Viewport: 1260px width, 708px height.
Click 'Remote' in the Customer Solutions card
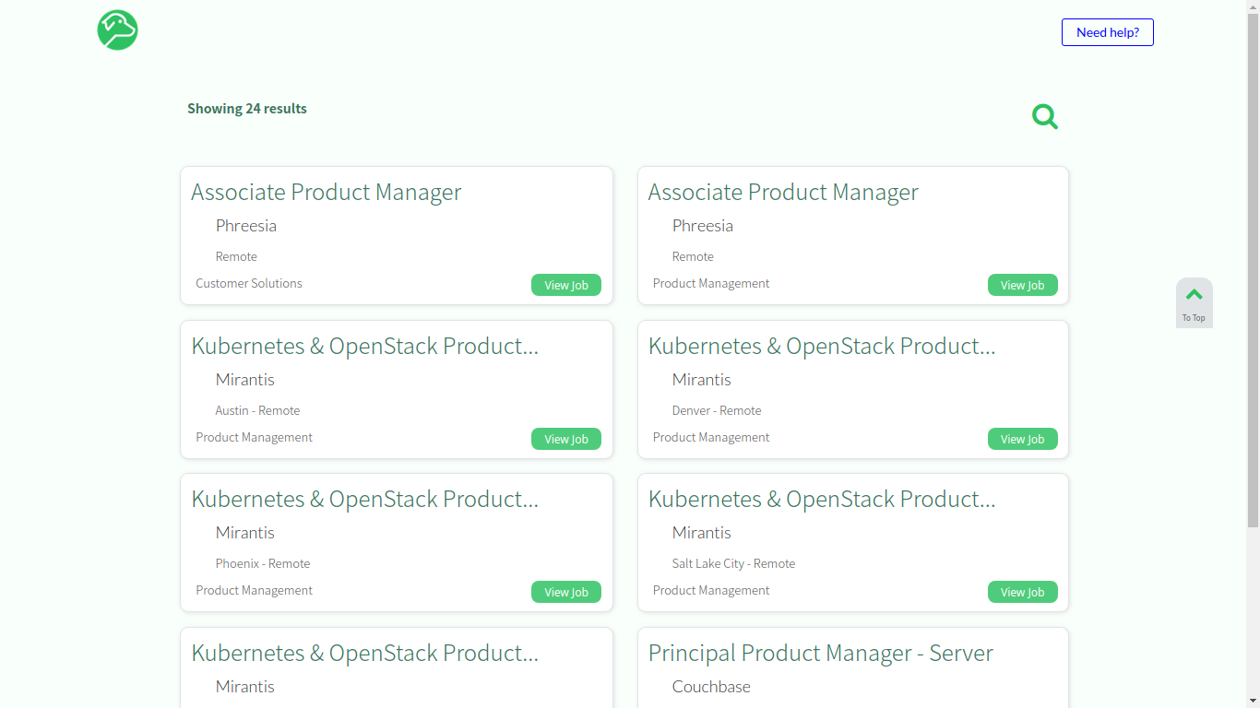click(x=236, y=256)
